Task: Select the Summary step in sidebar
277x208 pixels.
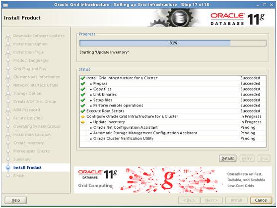Action: [x=22, y=159]
